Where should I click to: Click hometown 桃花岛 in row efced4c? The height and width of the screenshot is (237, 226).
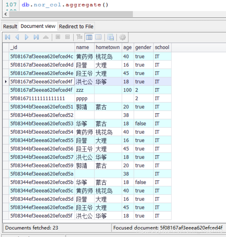tap(108, 57)
